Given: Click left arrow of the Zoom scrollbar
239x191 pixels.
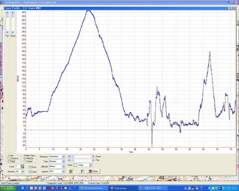Looking at the screenshot, I should 69,156.
